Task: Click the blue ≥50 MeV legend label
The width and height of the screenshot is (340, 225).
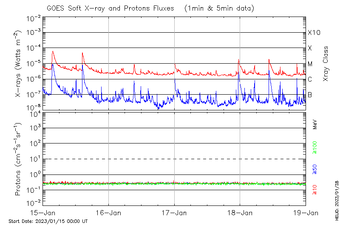Action: pos(315,169)
